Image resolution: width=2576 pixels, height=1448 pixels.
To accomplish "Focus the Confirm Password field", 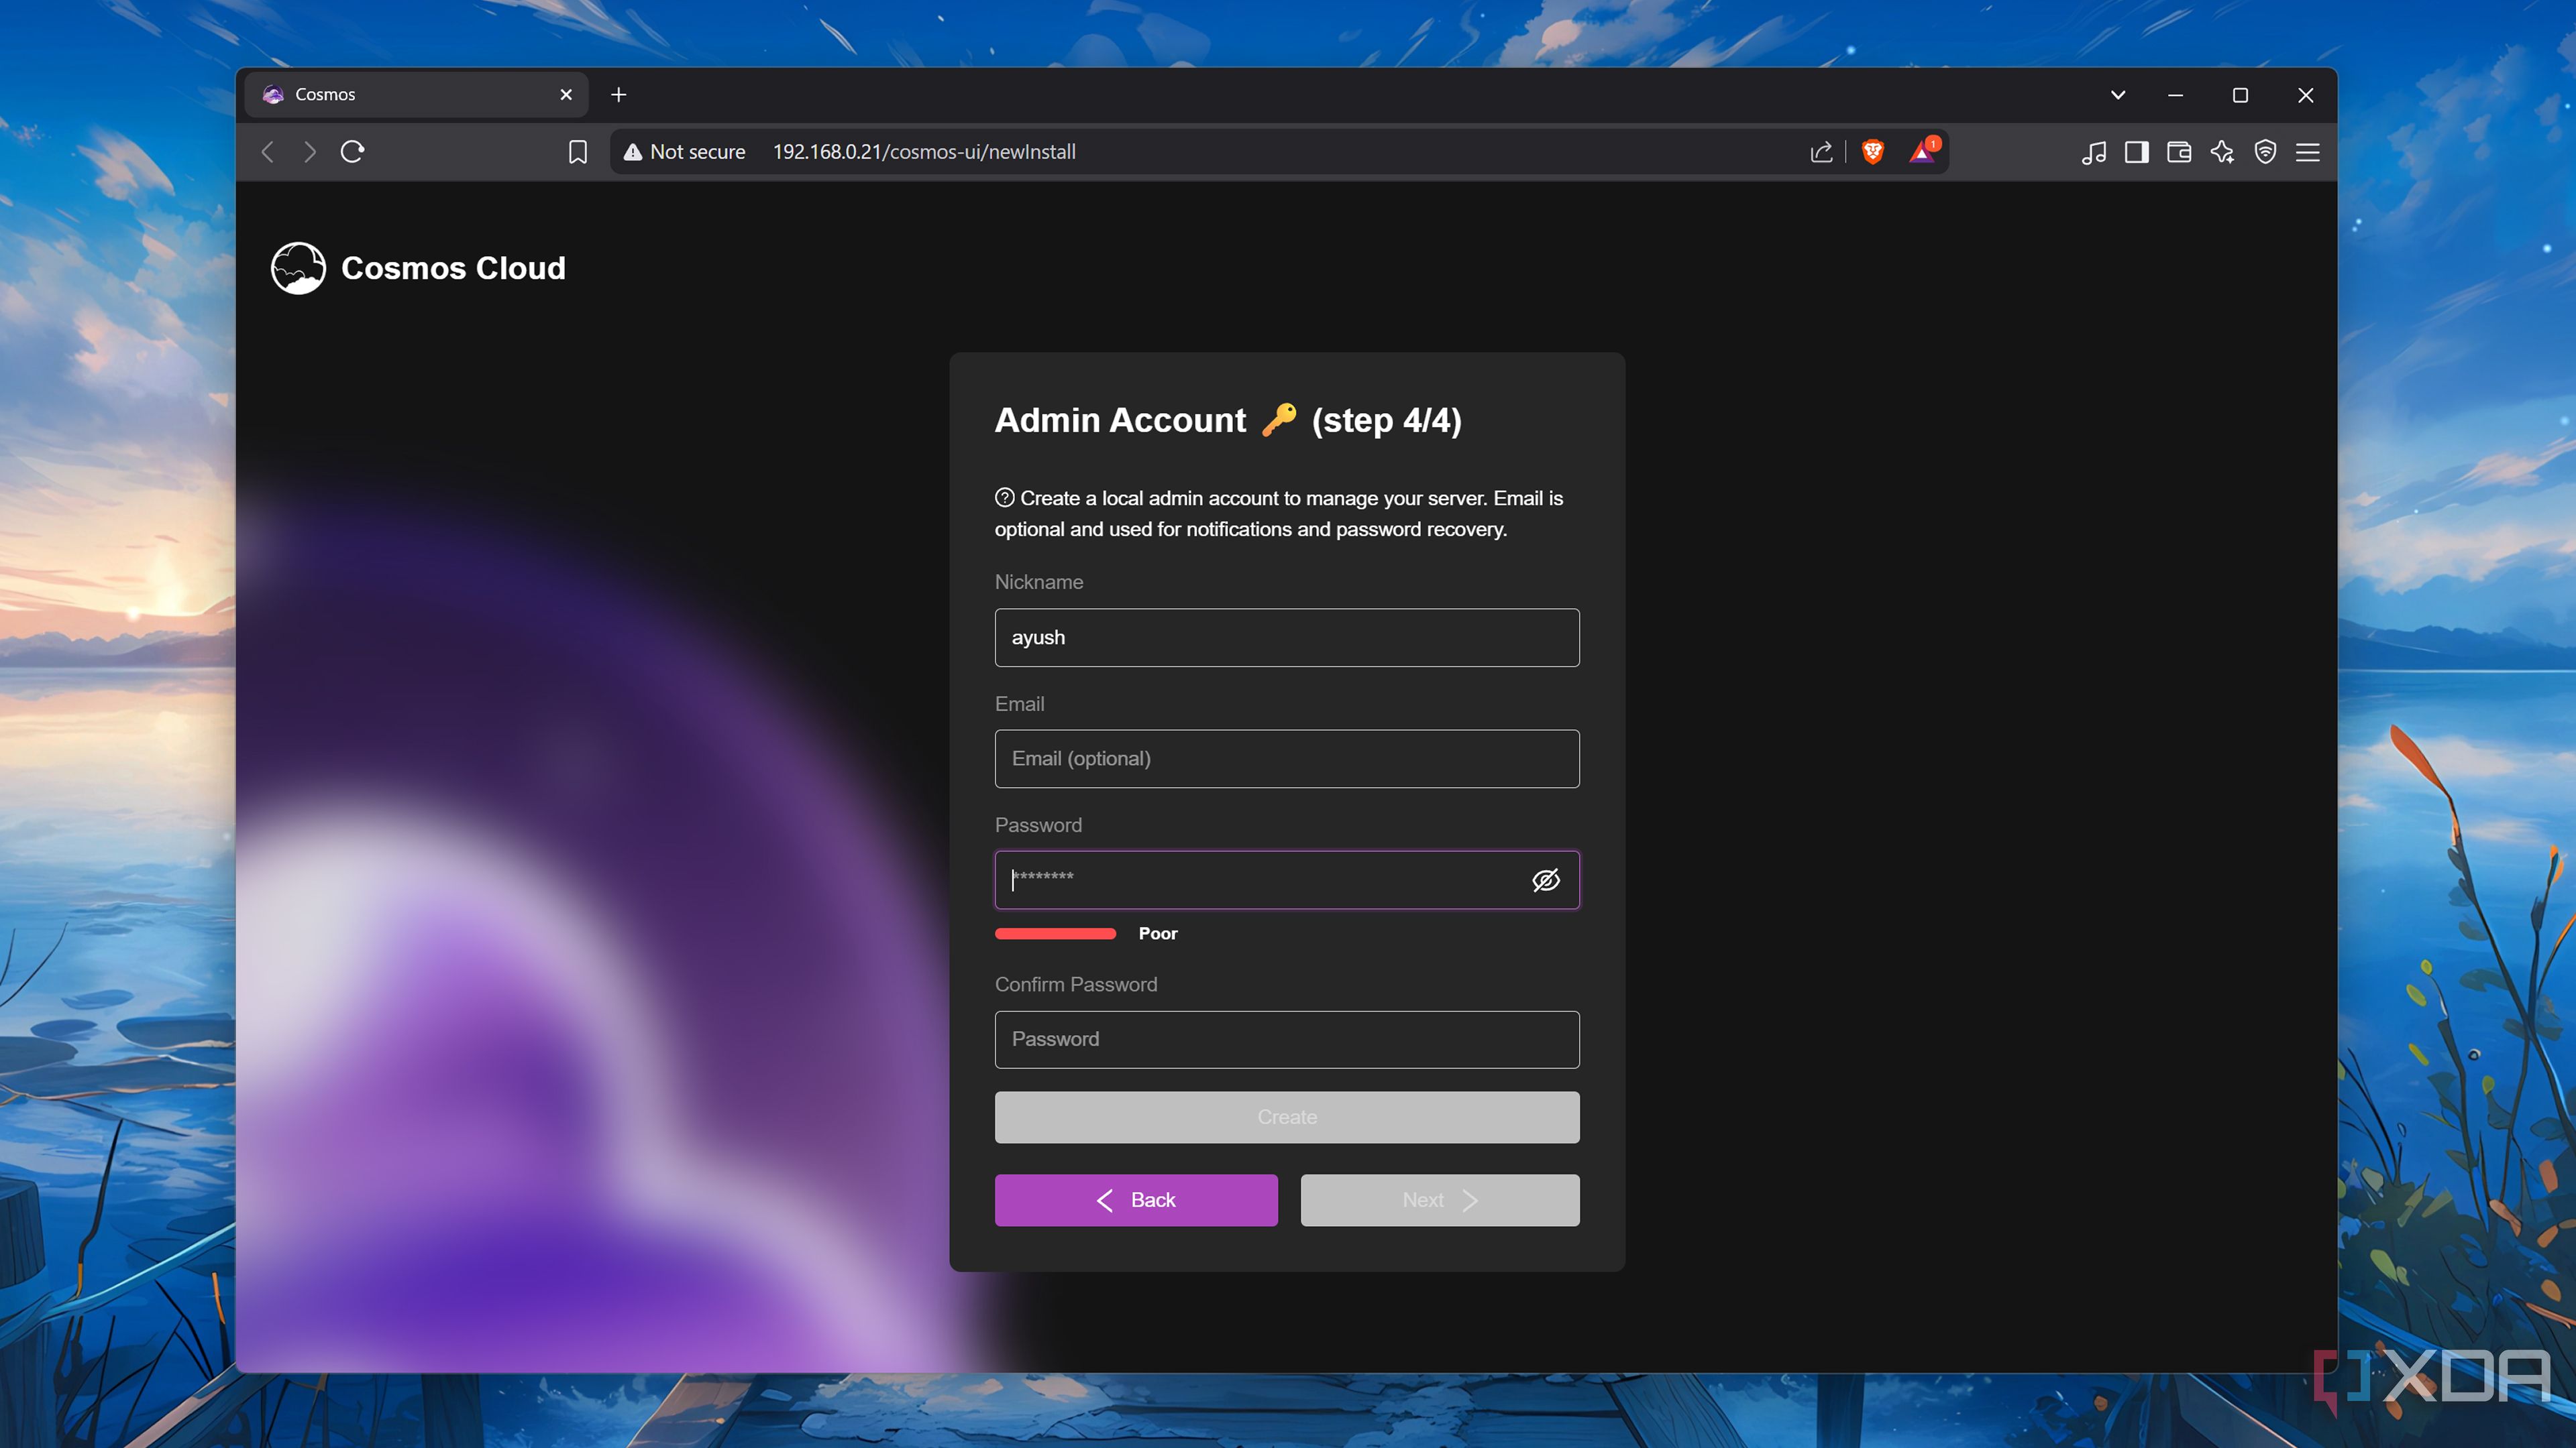I will [x=1287, y=1039].
